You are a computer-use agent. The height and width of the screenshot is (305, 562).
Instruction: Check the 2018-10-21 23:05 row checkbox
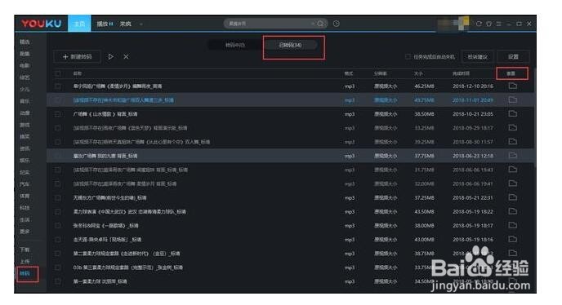[x=58, y=114]
